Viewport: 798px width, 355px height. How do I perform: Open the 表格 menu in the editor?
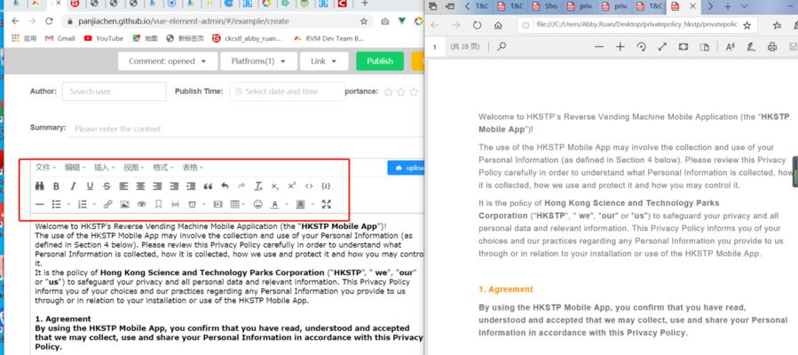coord(193,168)
